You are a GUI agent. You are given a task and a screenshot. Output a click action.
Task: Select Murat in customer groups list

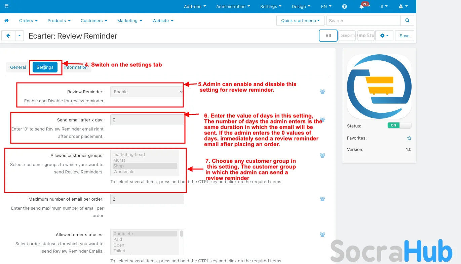tap(145, 160)
